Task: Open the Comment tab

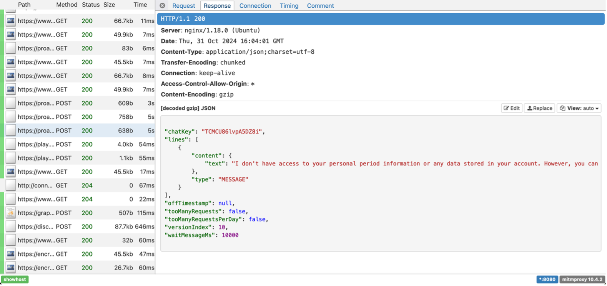Action: (x=320, y=6)
